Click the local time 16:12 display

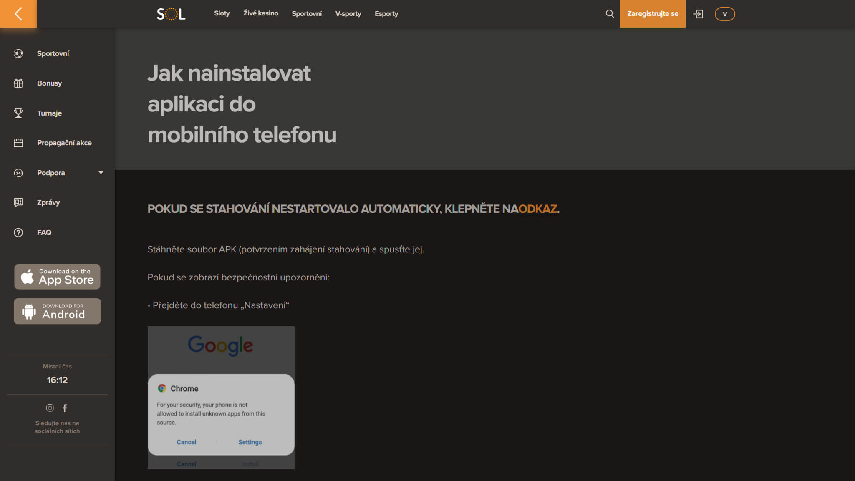[57, 380]
